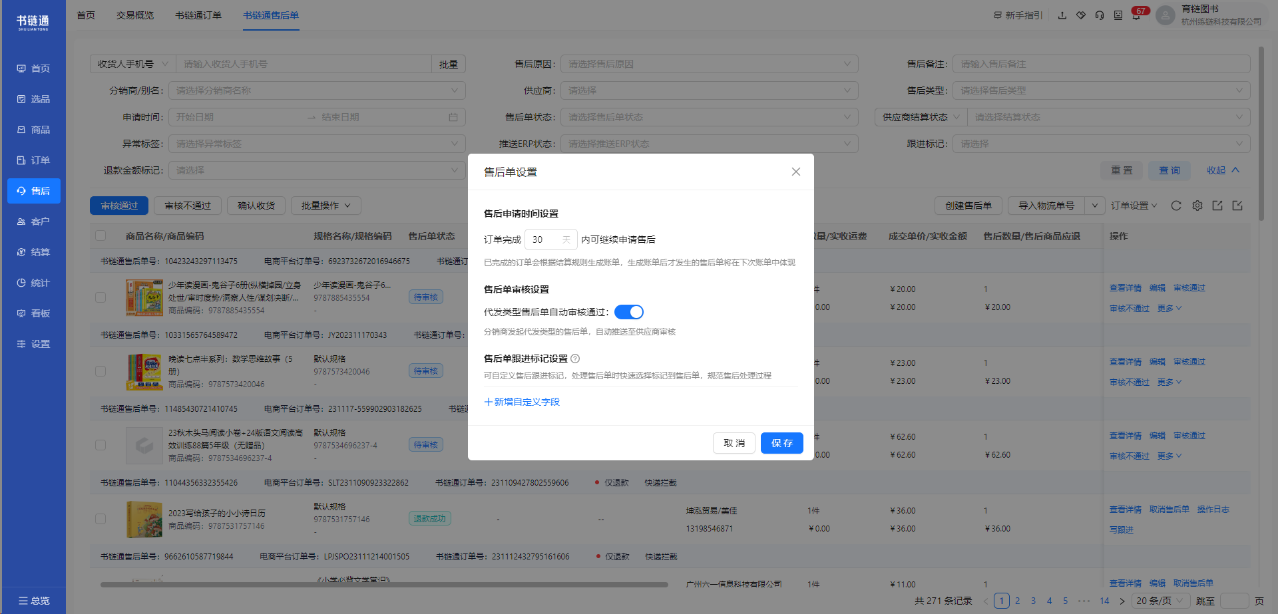Viewport: 1278px width, 614px height.
Task: Click 重置 reset button
Action: (x=1122, y=170)
